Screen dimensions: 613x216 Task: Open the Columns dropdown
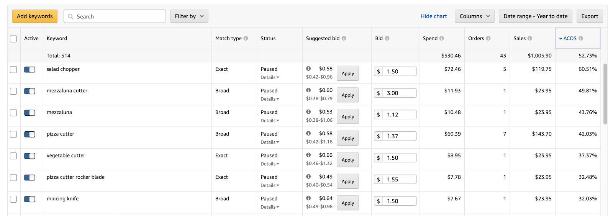(x=474, y=16)
